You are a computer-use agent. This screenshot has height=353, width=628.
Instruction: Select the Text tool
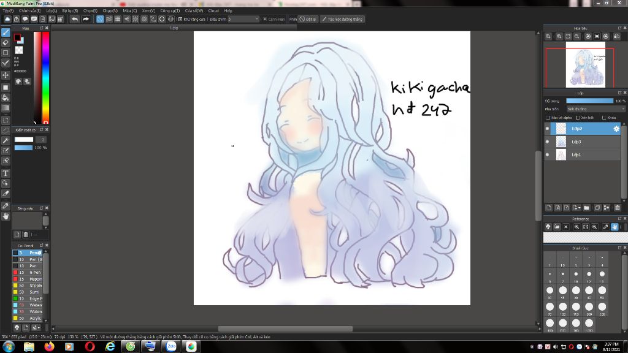[6, 173]
